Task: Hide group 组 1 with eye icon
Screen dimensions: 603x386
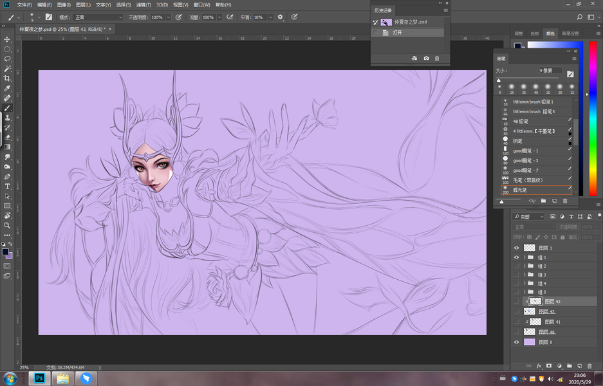Action: point(516,257)
